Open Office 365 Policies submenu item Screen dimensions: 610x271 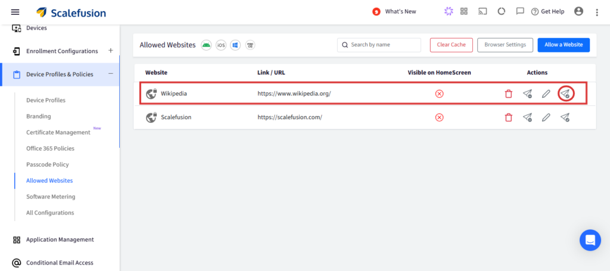coord(50,148)
